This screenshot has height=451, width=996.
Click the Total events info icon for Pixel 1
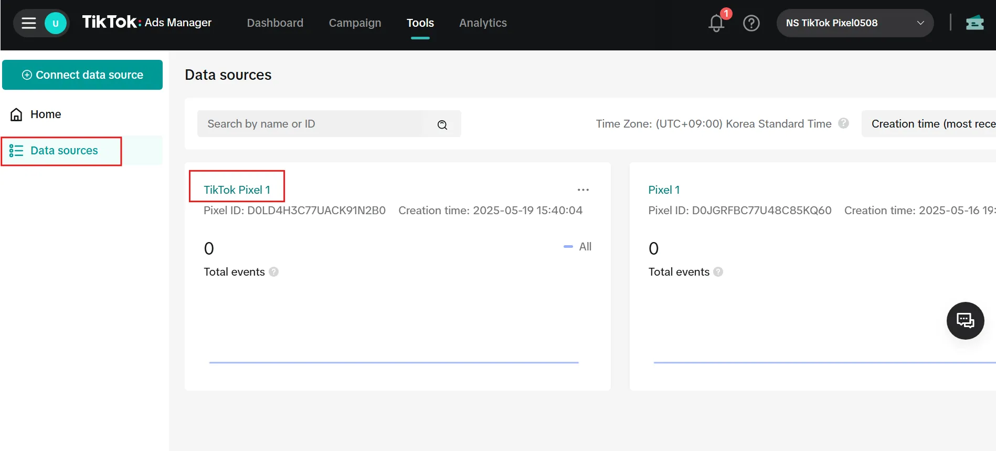tap(718, 272)
